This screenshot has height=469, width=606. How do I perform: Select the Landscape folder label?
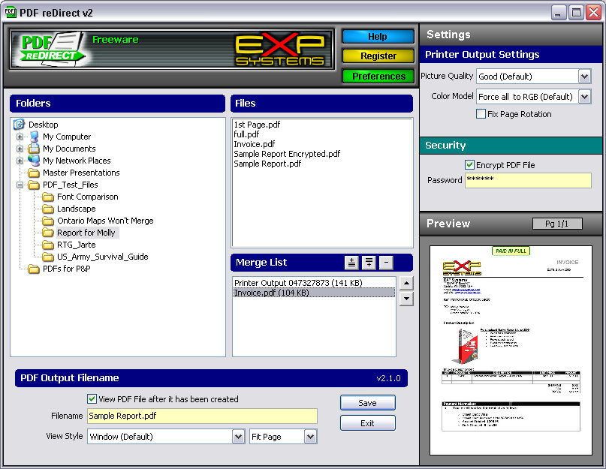76,209
